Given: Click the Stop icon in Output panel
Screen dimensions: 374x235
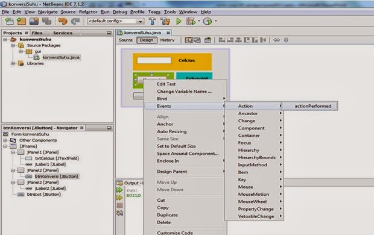Looking at the screenshot, I should point(119,205).
